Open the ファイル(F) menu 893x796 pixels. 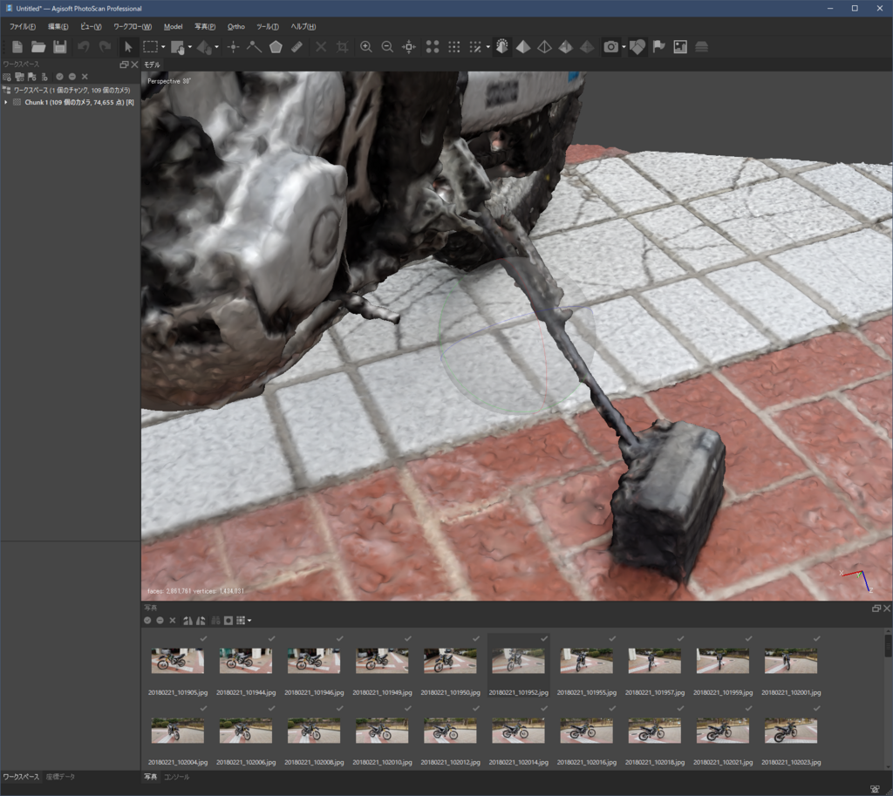point(22,27)
